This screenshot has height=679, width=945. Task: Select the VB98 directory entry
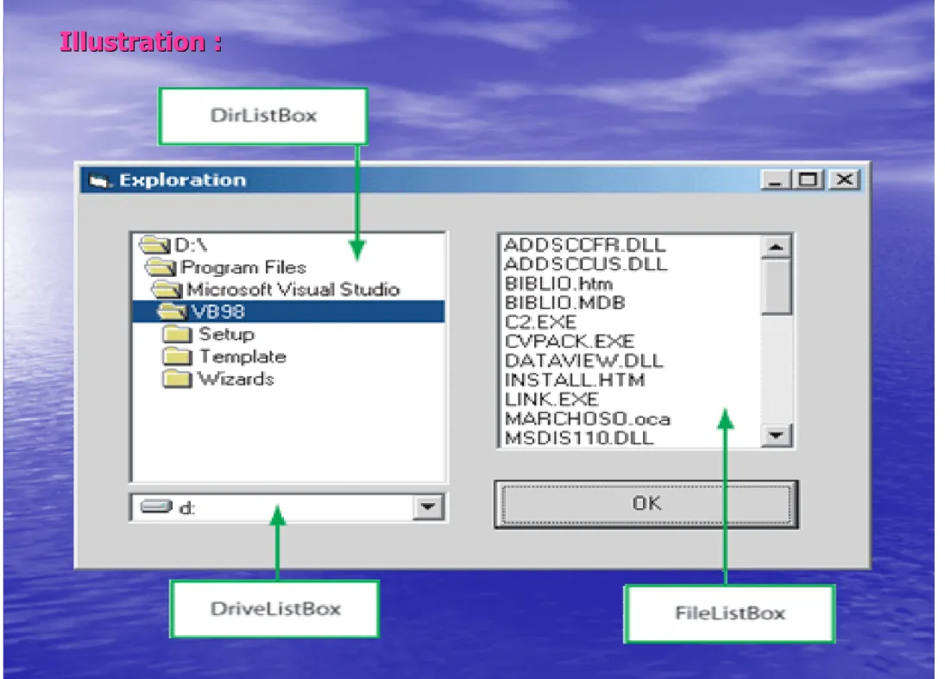(289, 311)
